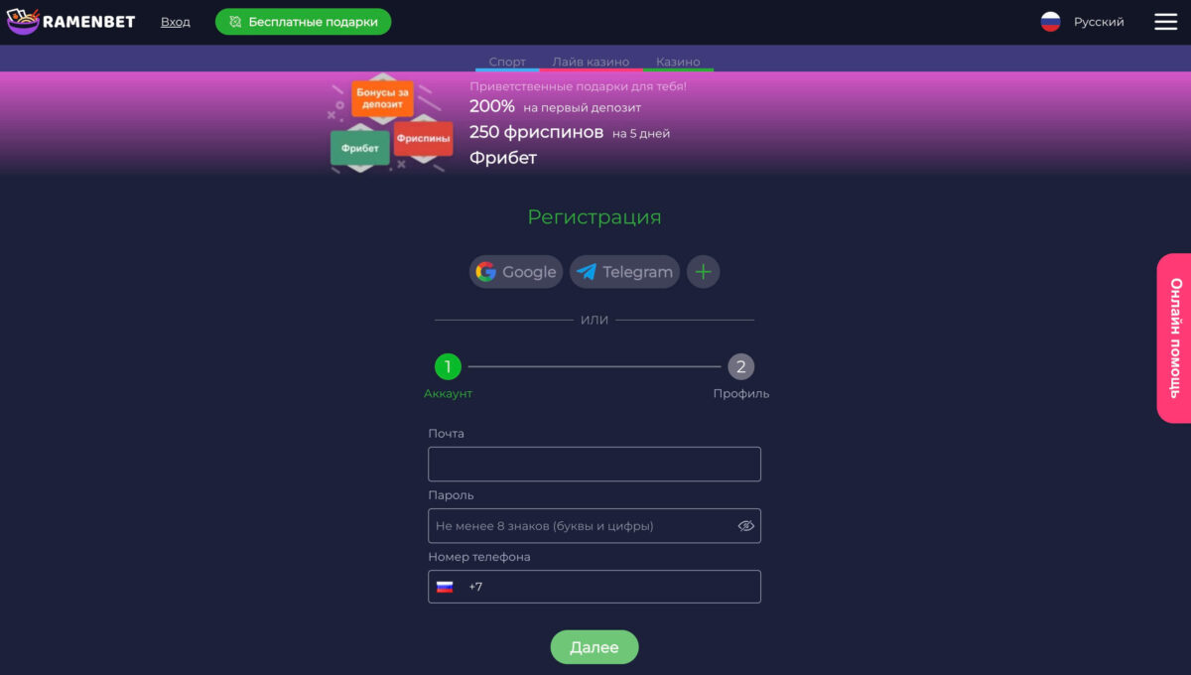The width and height of the screenshot is (1191, 675).
Task: Show more sign-up options with plus icon
Action: (x=703, y=272)
